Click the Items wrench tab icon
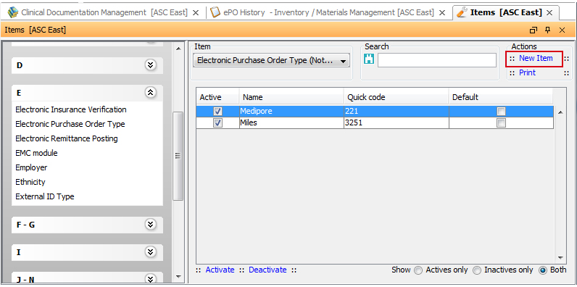577x287 pixels. 462,12
